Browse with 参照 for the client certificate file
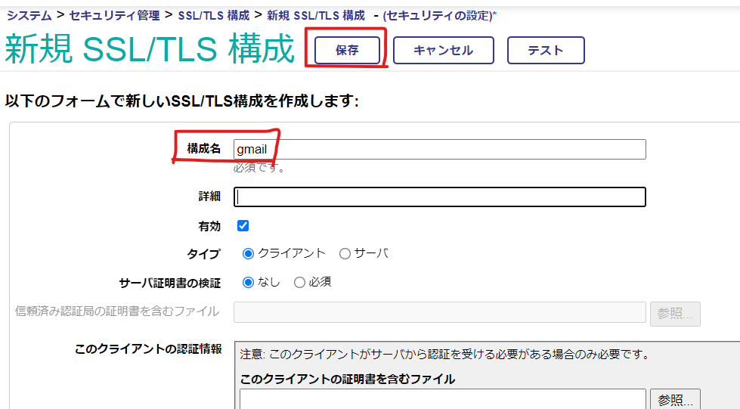 click(674, 399)
